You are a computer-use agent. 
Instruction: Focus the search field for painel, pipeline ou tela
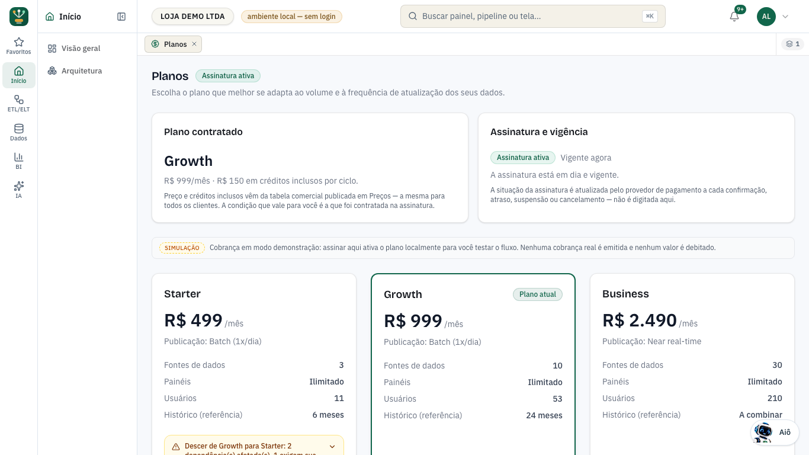tap(533, 17)
